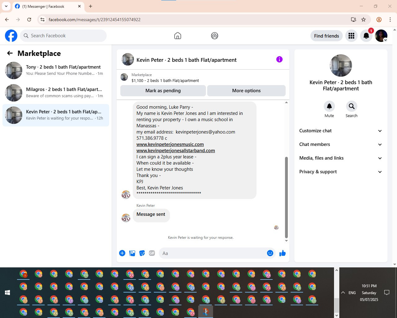Click More options button
Viewport: 397px width, 318px height.
click(x=246, y=91)
